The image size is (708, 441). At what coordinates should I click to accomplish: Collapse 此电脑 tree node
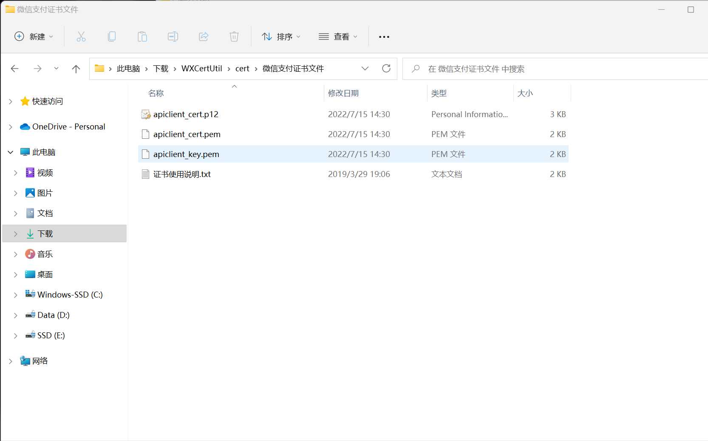(11, 152)
